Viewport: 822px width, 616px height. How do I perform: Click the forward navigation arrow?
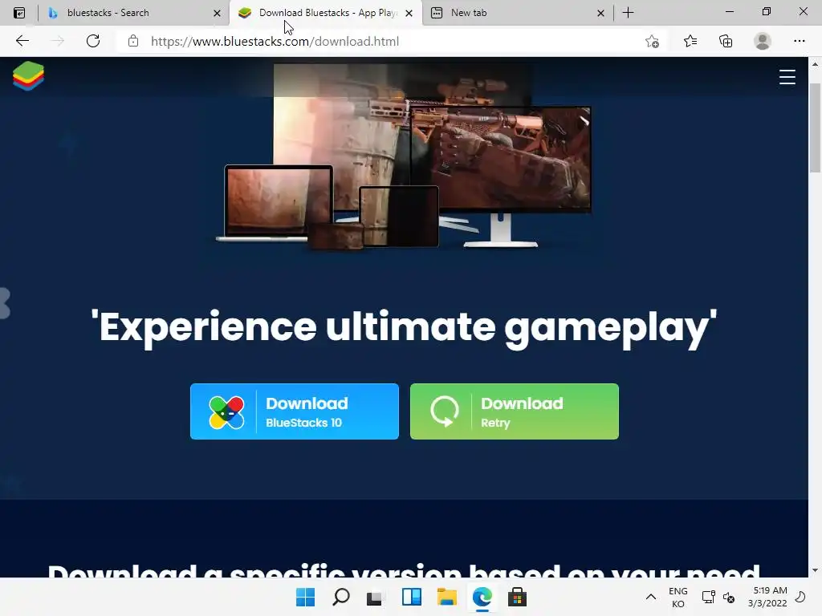(x=57, y=41)
